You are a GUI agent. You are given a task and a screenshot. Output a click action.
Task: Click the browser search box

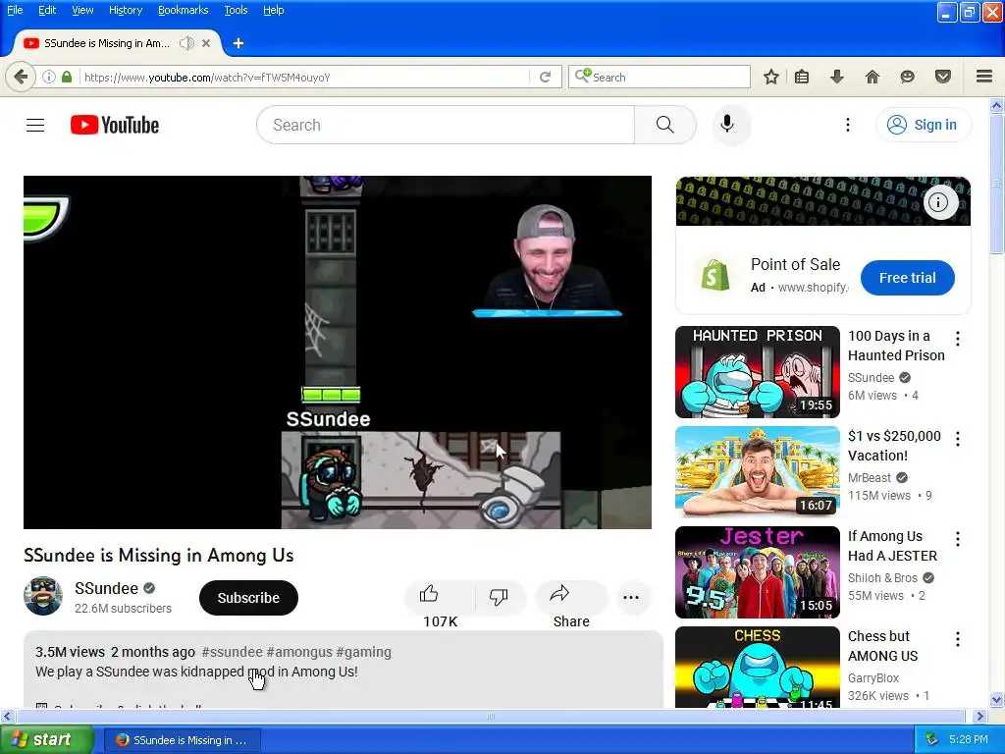point(659,77)
